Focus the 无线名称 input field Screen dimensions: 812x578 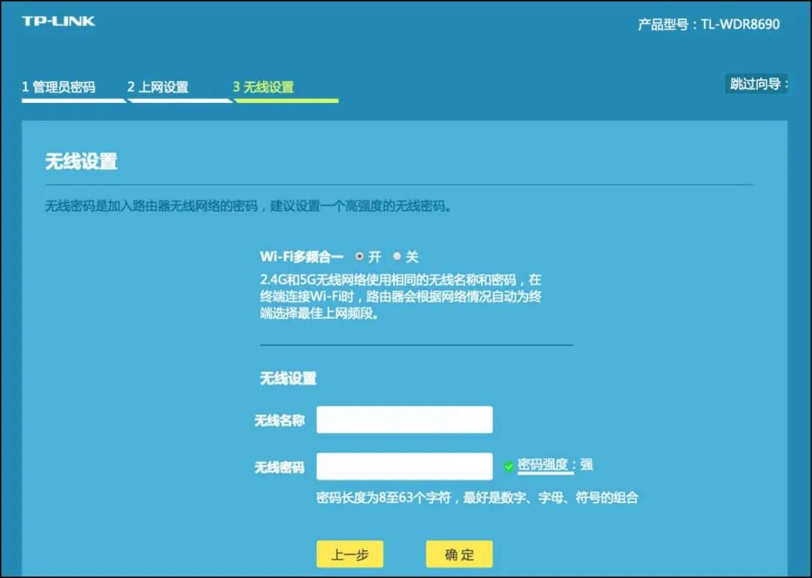point(404,419)
